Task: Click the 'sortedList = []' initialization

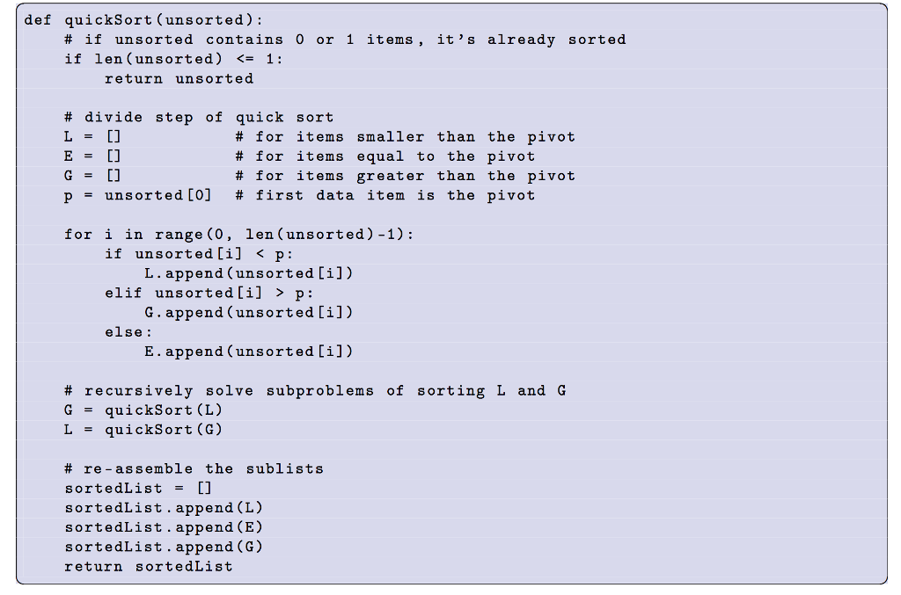Action: coord(138,489)
